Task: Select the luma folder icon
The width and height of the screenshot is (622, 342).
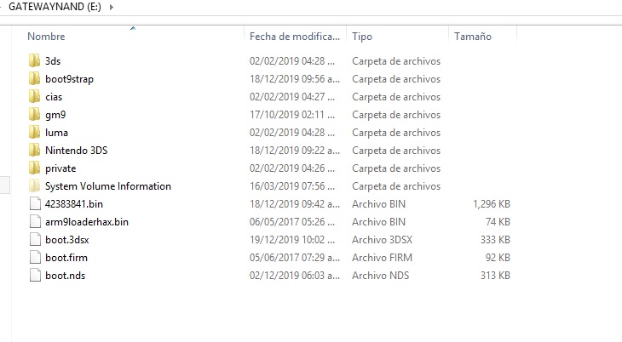Action: tap(35, 132)
